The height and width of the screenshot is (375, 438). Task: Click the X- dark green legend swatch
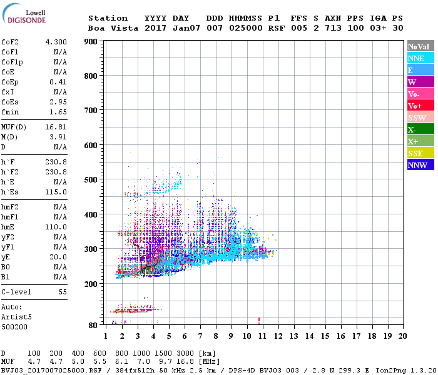(420, 129)
